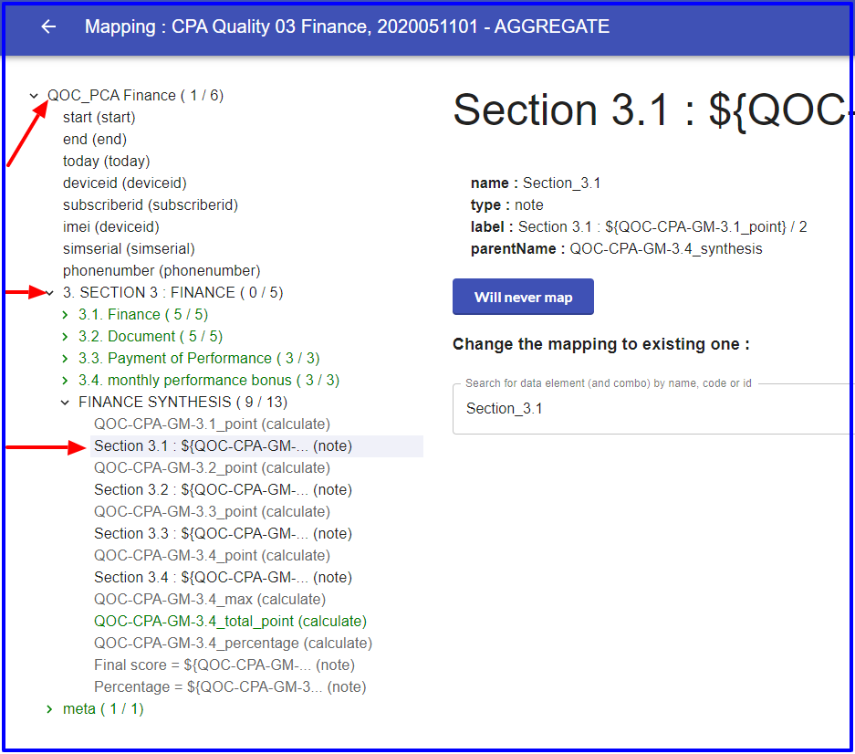
Task: Open QOC-CPA-GM-3.4_max calculate item
Action: (x=210, y=600)
